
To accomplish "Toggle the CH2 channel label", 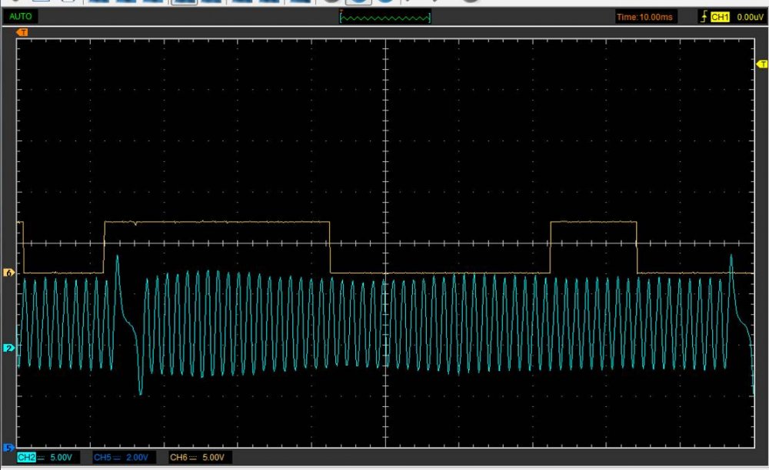I will 26,458.
